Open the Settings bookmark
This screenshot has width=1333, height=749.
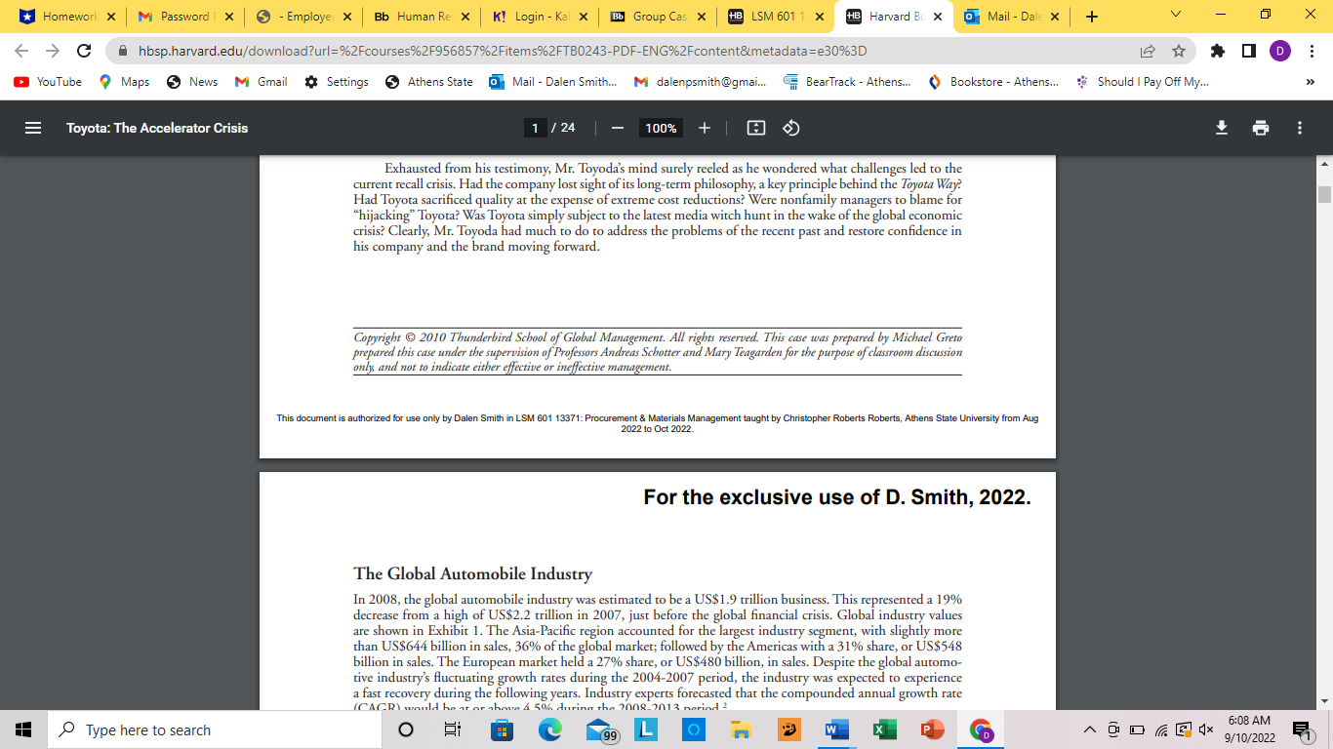(337, 82)
